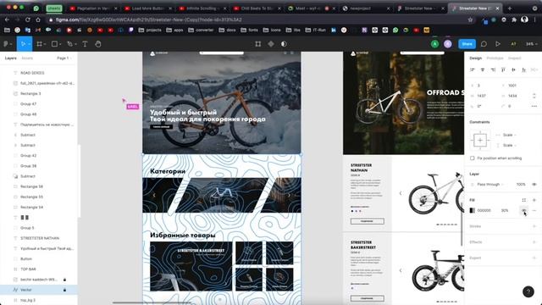Toggle lock on bechir-kaddech layer

pyautogui.click(x=64, y=280)
